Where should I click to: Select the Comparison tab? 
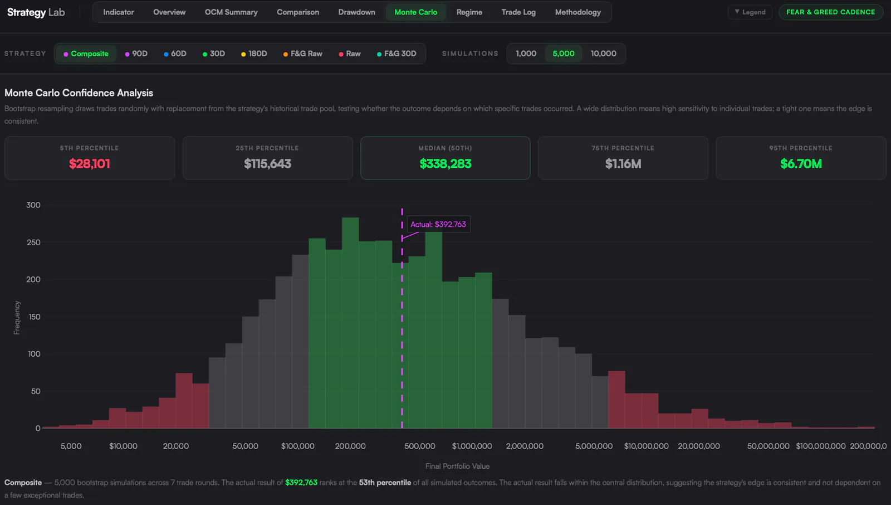pyautogui.click(x=298, y=12)
